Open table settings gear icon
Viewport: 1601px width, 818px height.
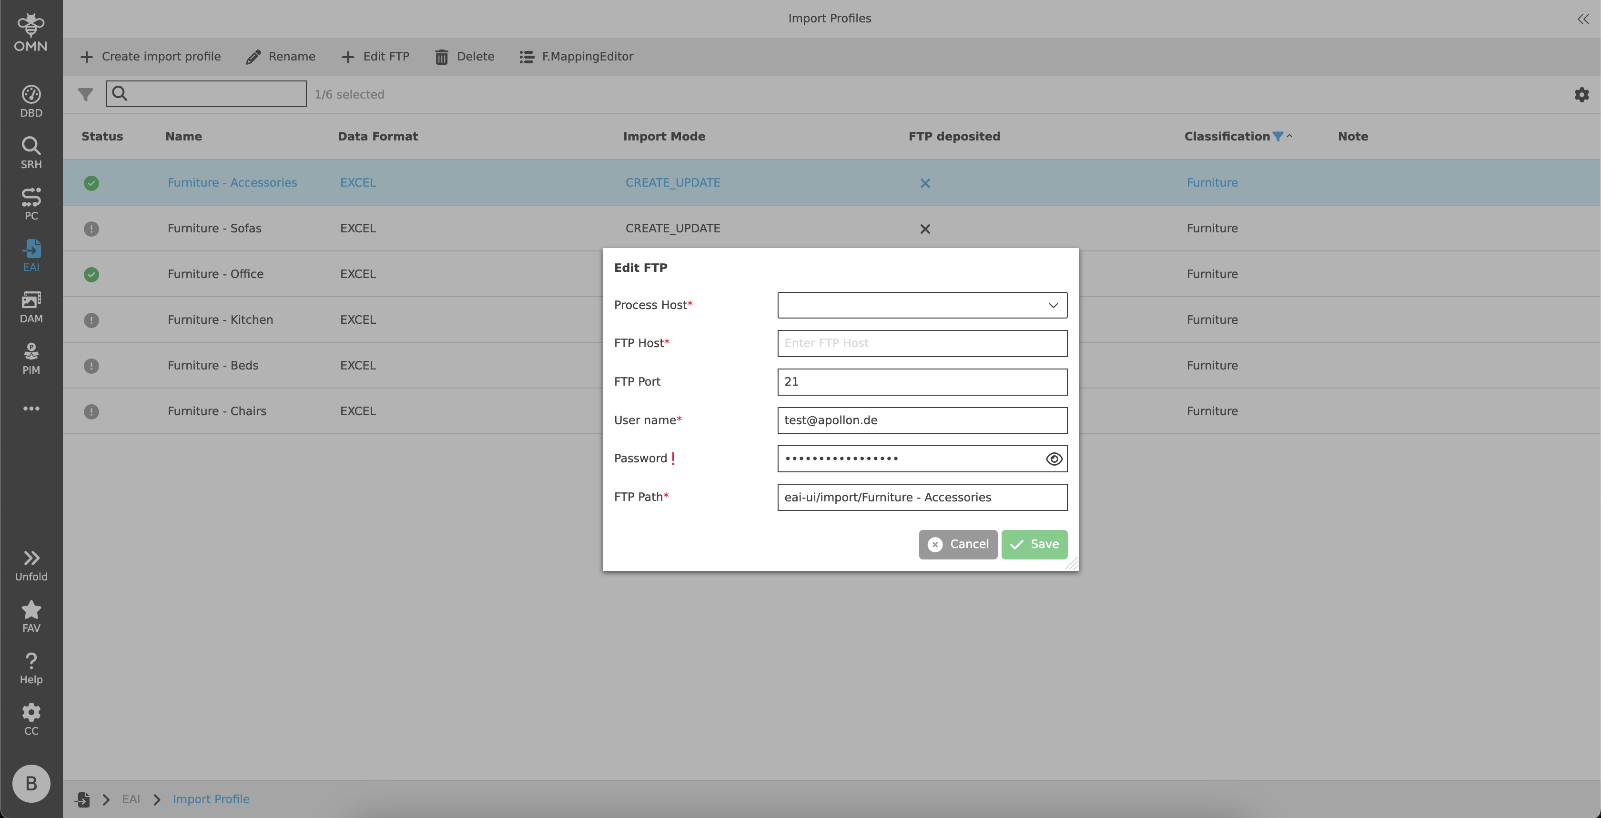pos(1581,94)
